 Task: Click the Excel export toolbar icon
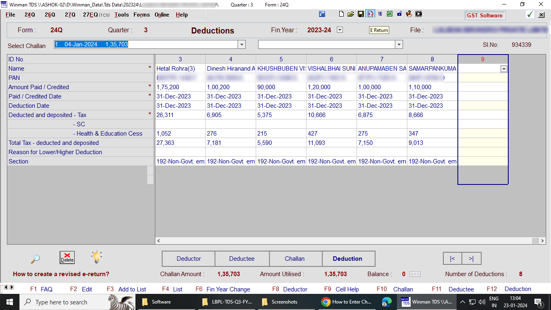(x=390, y=14)
